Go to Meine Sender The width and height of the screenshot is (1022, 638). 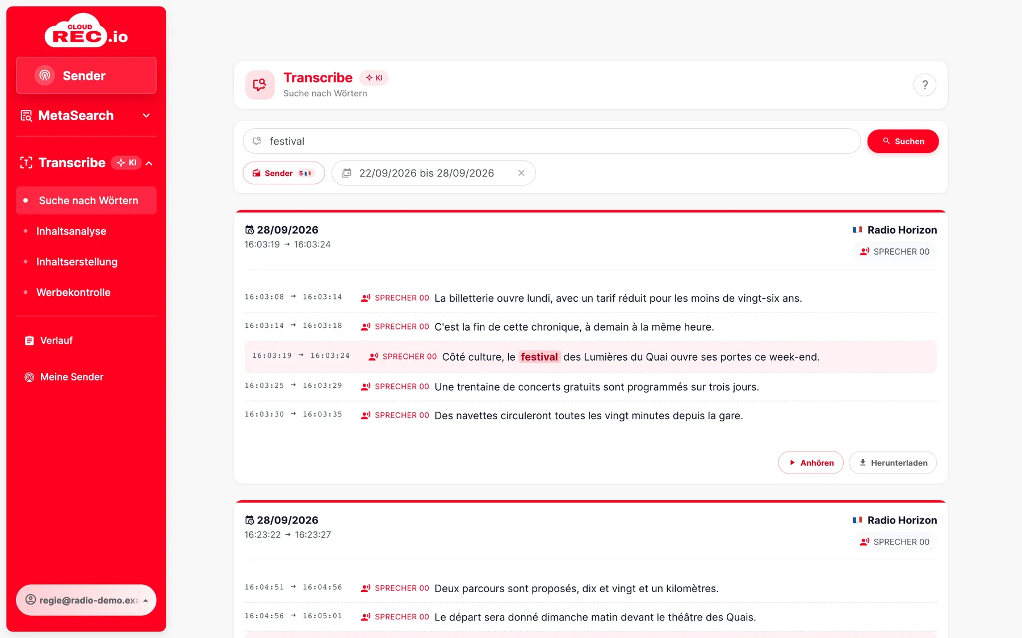tap(72, 377)
